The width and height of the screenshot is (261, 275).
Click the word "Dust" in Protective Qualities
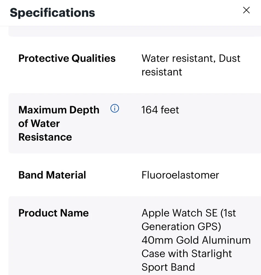click(x=229, y=58)
